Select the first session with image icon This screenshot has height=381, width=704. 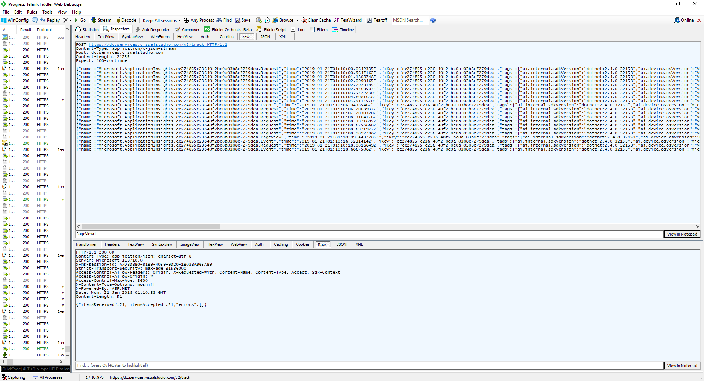[x=33, y=37]
